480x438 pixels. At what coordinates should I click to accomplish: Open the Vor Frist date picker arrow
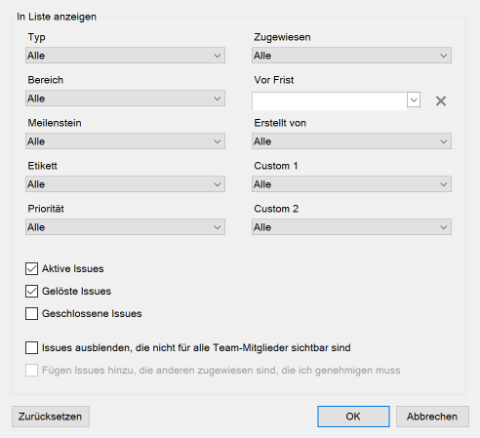(x=414, y=100)
